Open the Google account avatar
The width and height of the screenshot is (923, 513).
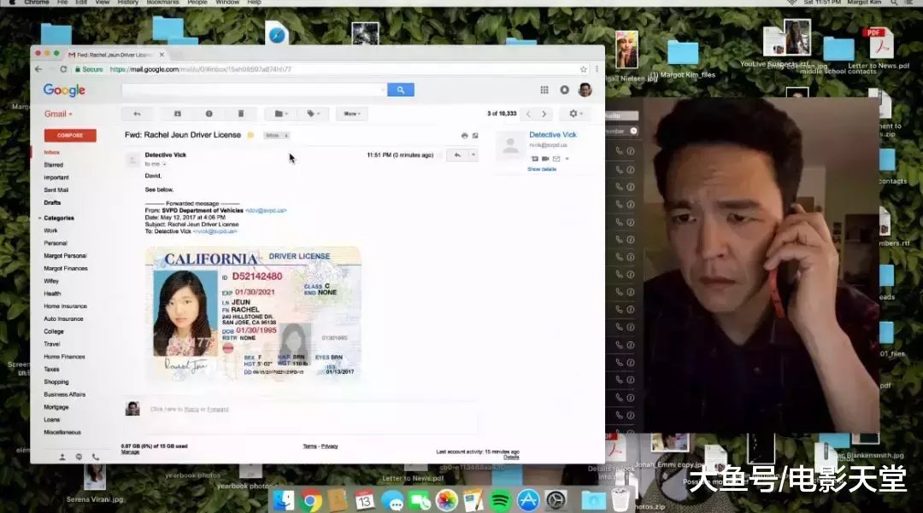[585, 90]
